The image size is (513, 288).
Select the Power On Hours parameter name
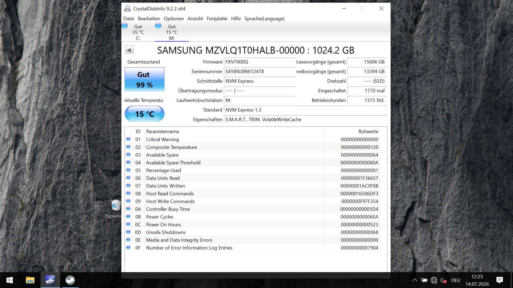click(x=163, y=225)
